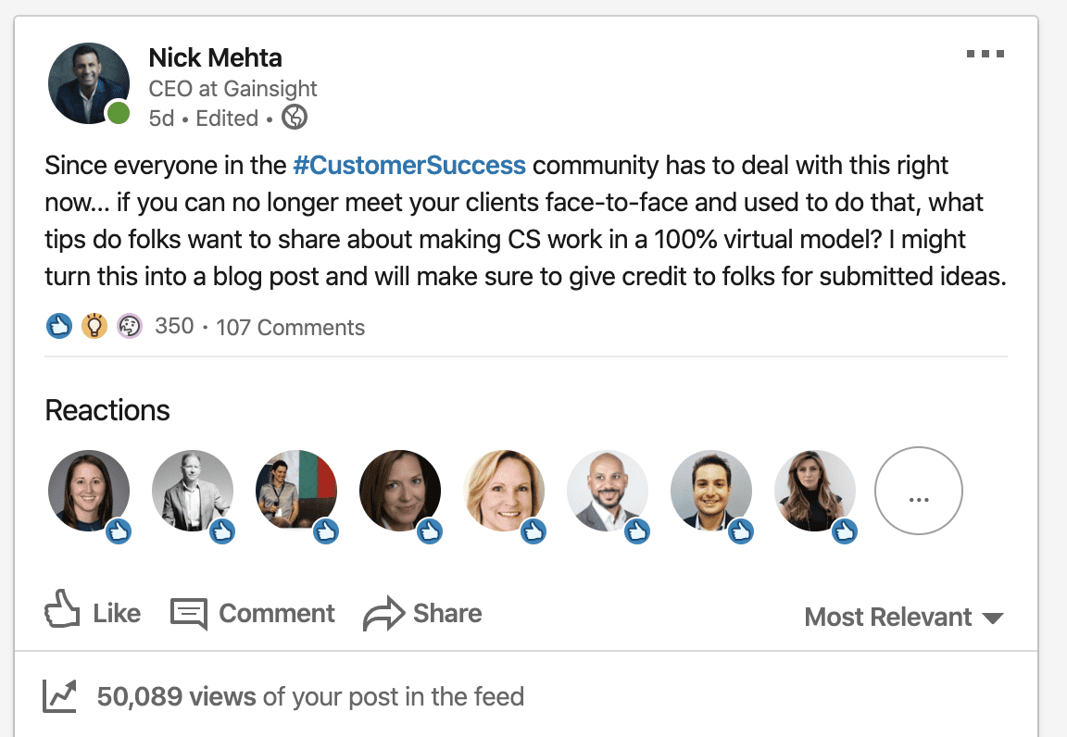Image resolution: width=1067 pixels, height=737 pixels.
Task: Open the #CustomerSuccess hashtag link
Action: pyautogui.click(x=409, y=167)
